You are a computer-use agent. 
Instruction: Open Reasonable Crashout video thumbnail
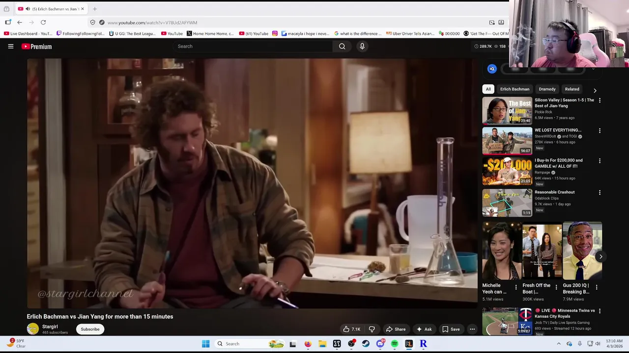(507, 203)
